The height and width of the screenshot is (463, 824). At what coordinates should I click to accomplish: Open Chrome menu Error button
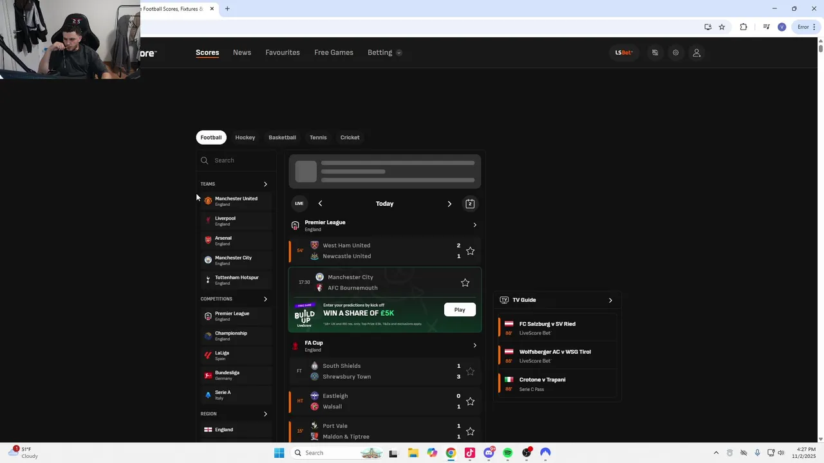tap(806, 27)
